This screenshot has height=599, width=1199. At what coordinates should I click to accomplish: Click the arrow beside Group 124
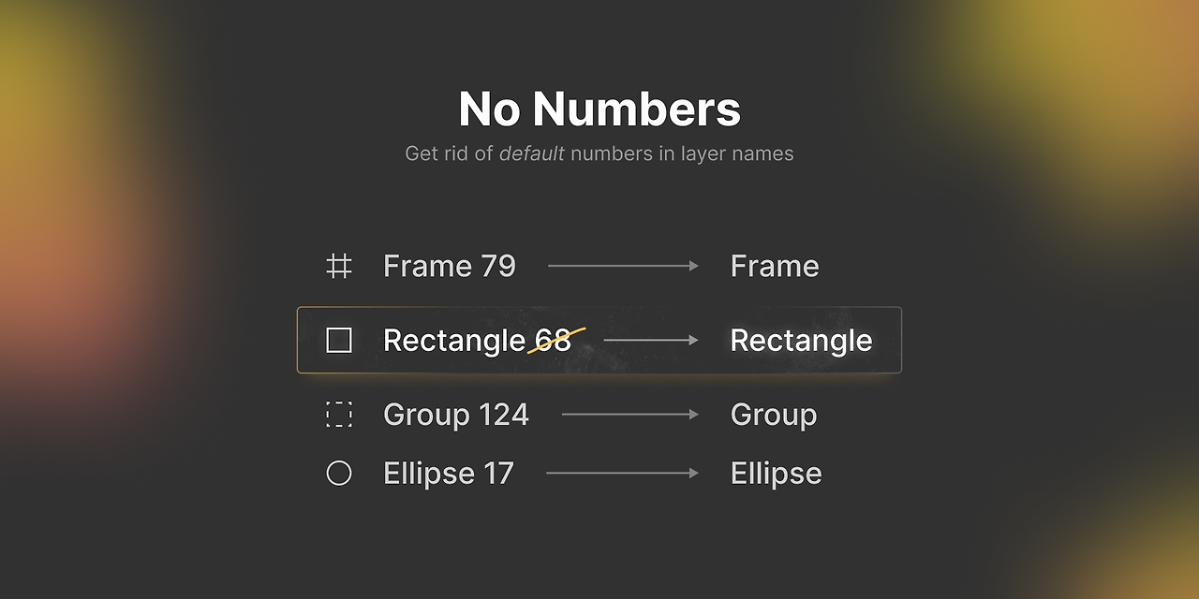click(629, 415)
